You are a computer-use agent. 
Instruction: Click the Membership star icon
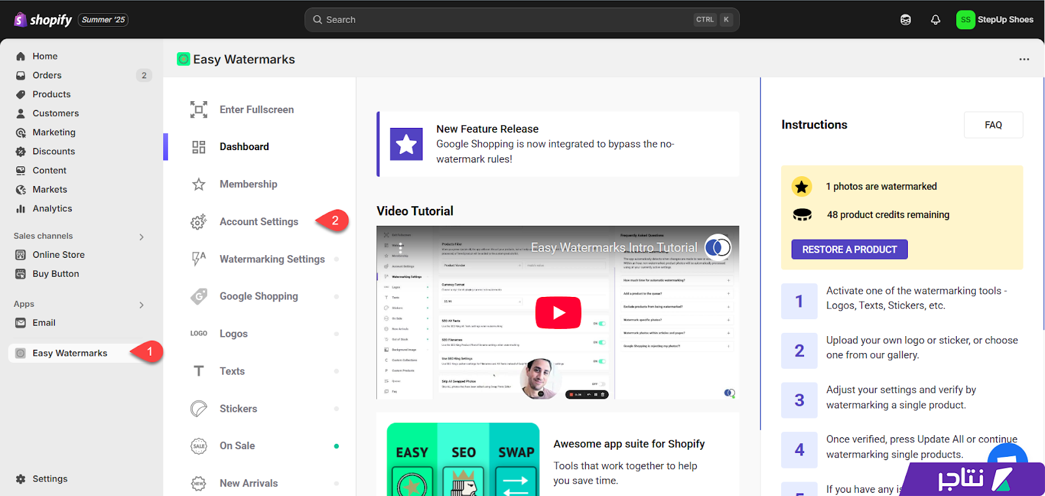click(199, 184)
